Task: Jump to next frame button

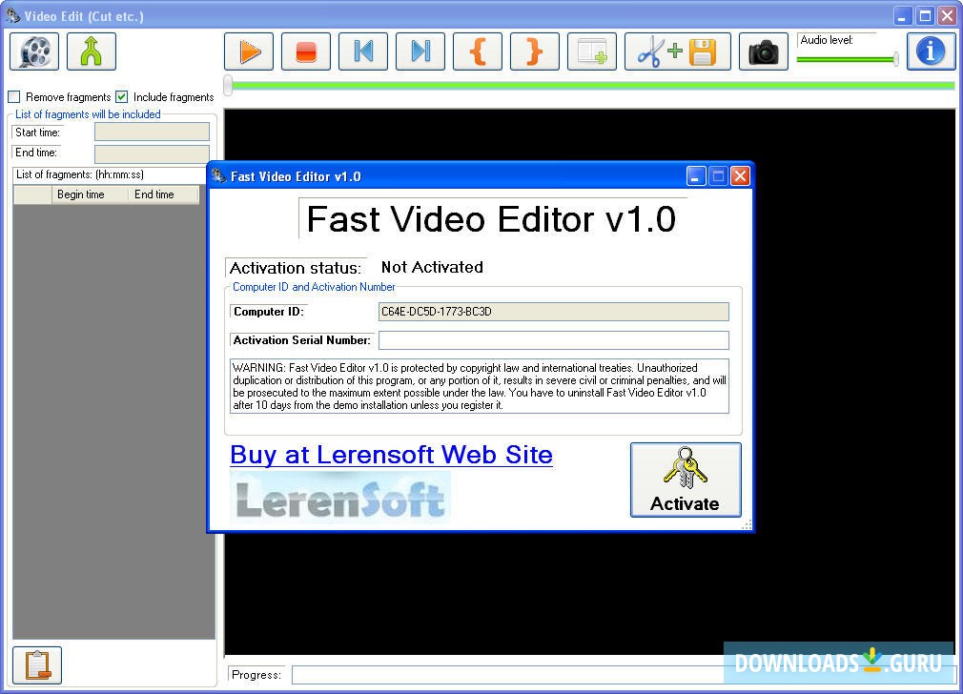Action: click(x=420, y=51)
